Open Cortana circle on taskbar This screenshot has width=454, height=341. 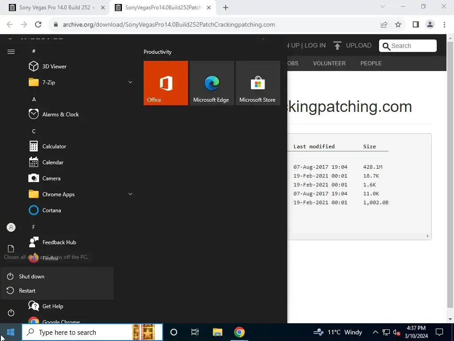(174, 332)
